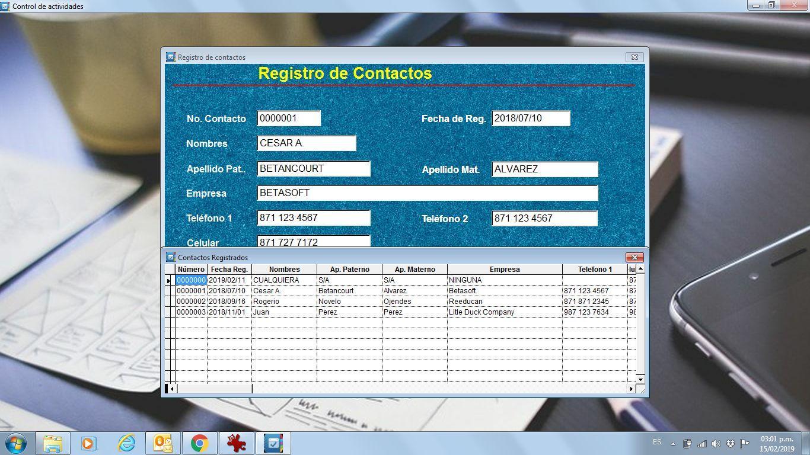
Task: Click the row selector for CUALQUIERA record
Action: 170,280
